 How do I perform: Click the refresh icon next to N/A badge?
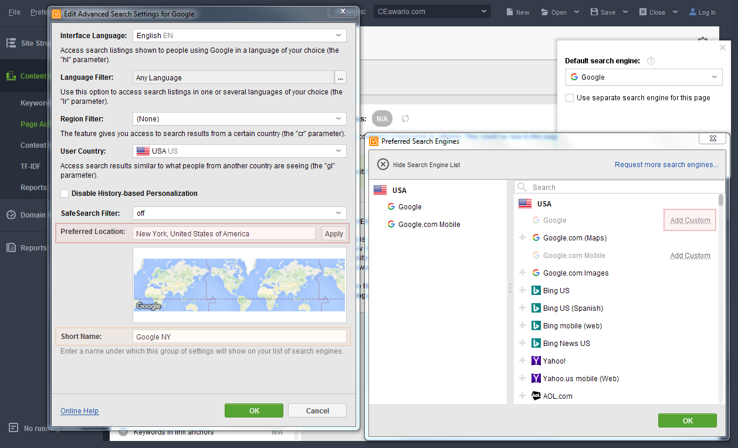point(405,118)
